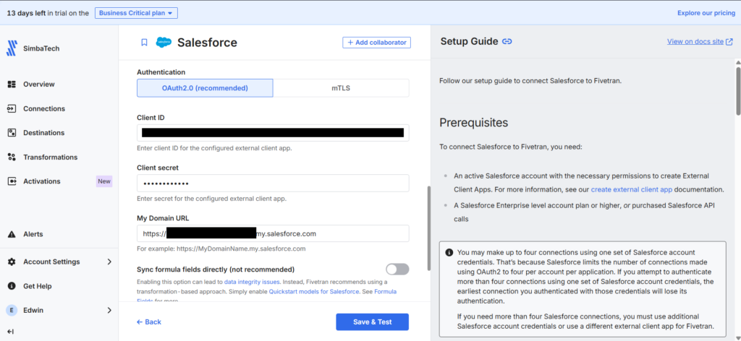The height and width of the screenshot is (341, 741).
Task: Click the Client ID input field
Action: pyautogui.click(x=273, y=133)
